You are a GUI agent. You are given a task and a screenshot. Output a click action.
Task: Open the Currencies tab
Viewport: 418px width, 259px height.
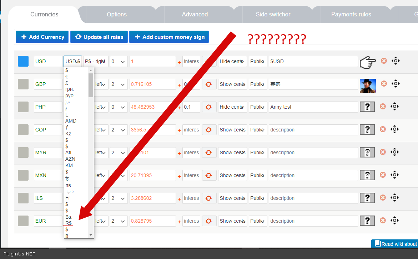coord(44,14)
